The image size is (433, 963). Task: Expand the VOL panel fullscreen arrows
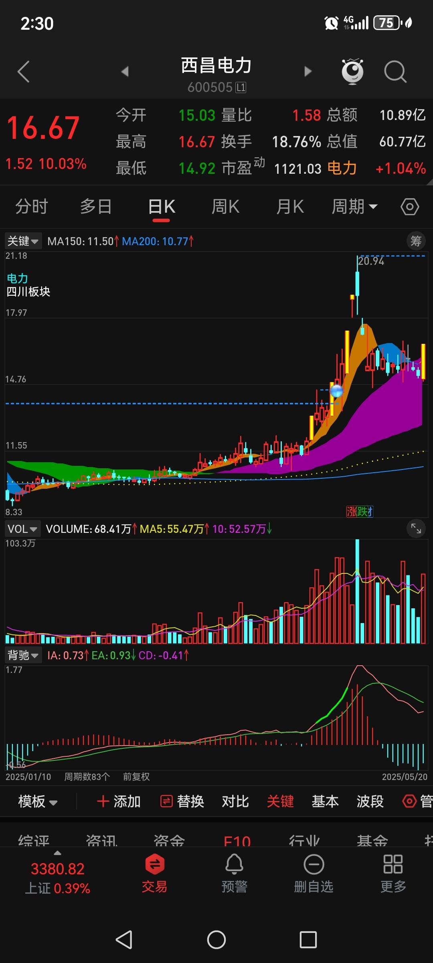416,529
